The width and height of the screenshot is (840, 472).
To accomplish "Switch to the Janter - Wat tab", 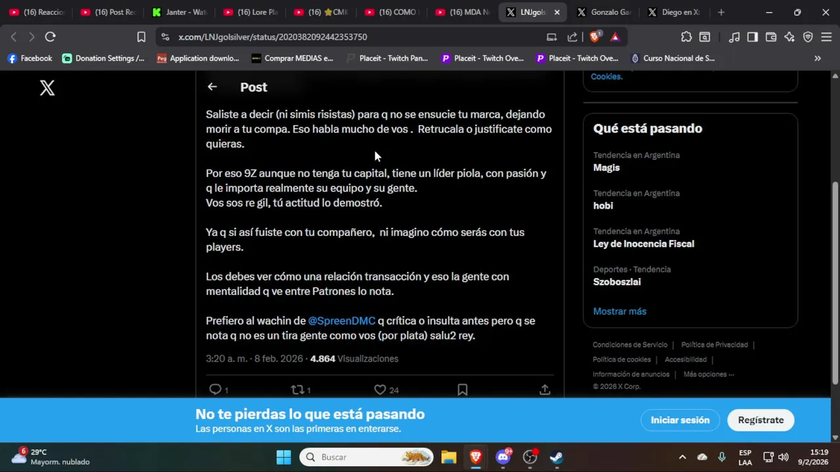I will [x=179, y=12].
